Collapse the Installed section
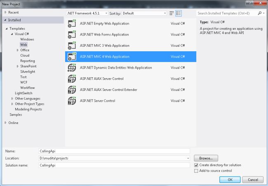 (5, 20)
